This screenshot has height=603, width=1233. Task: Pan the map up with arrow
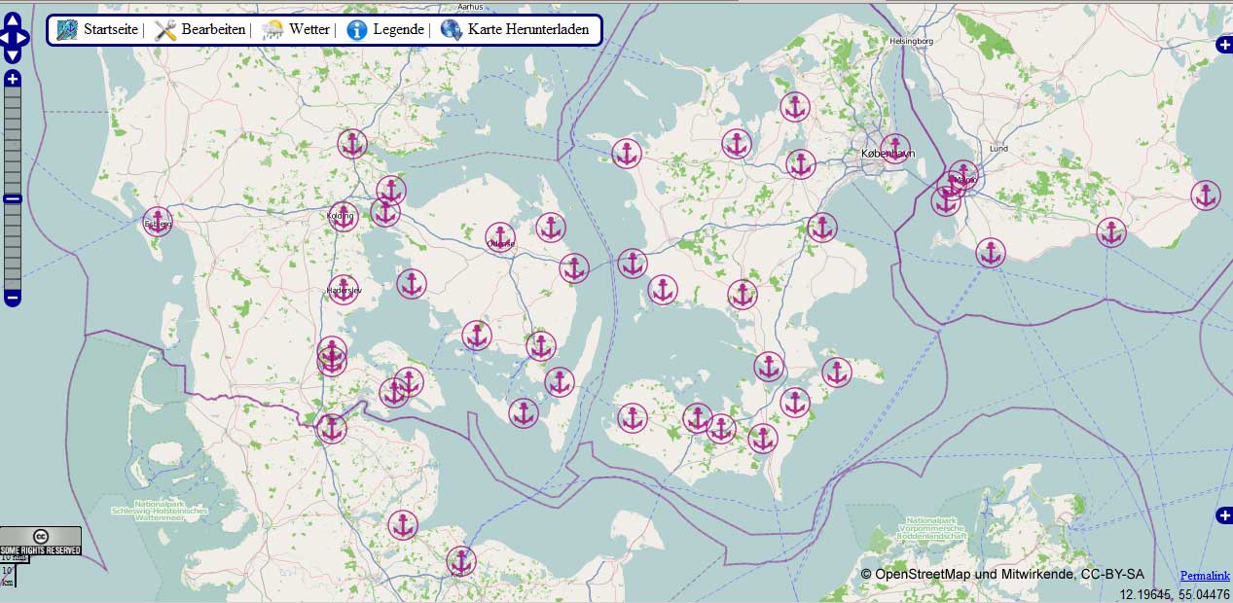tap(13, 21)
